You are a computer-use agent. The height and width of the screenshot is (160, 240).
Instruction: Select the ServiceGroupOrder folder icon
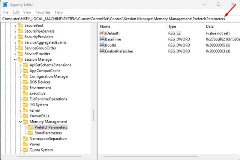(20, 48)
